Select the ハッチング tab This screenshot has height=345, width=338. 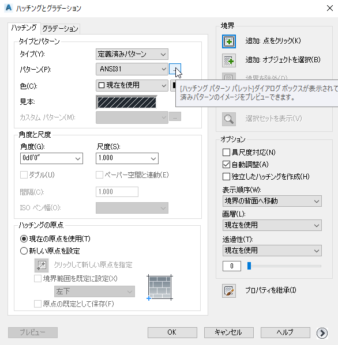[24, 28]
